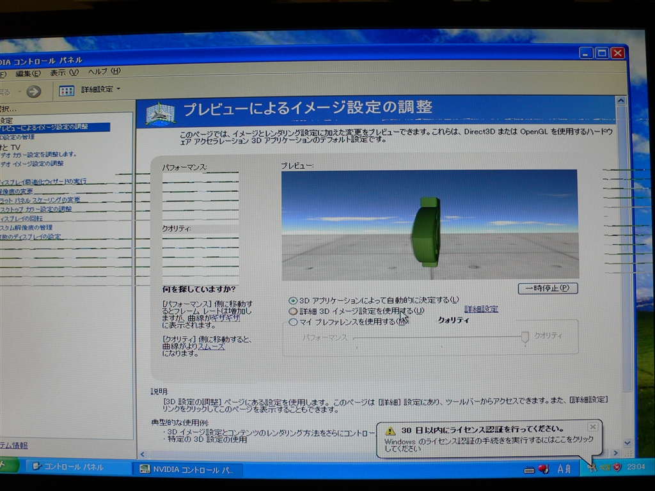Open デスクトップ カラー設定の調整 task
This screenshot has height=491, width=655.
coord(36,209)
